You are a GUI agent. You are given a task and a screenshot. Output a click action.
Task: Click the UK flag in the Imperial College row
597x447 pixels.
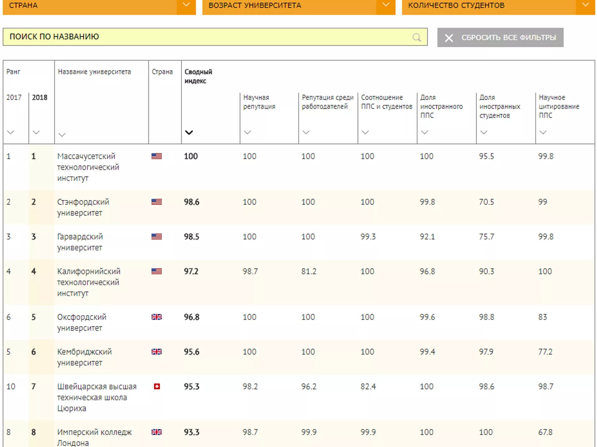click(157, 432)
